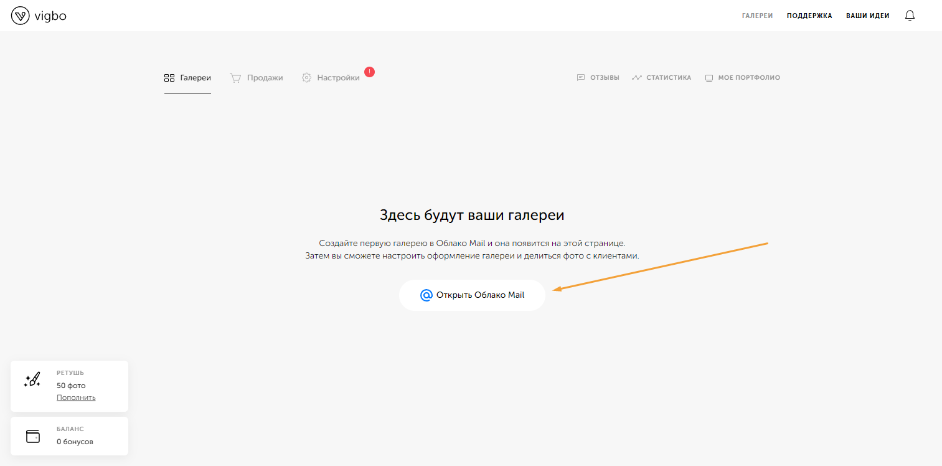Screen dimensions: 942x466
Task: Click the БАЛАНС label
Action: pyautogui.click(x=70, y=429)
